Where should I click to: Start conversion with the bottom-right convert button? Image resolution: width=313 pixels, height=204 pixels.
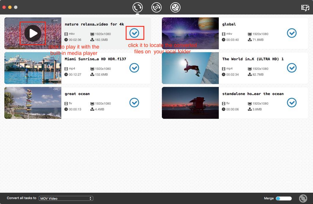tap(303, 198)
